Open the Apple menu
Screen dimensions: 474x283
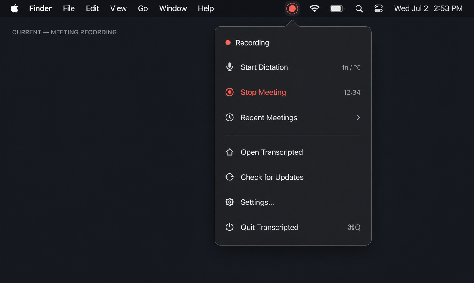[14, 8]
